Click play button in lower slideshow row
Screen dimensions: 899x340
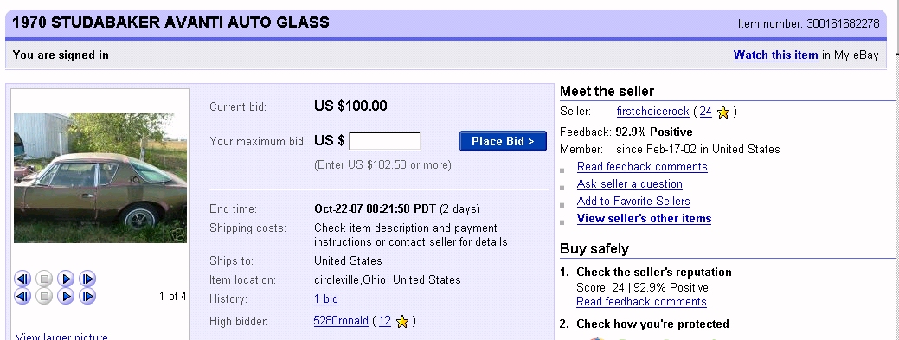pos(66,297)
